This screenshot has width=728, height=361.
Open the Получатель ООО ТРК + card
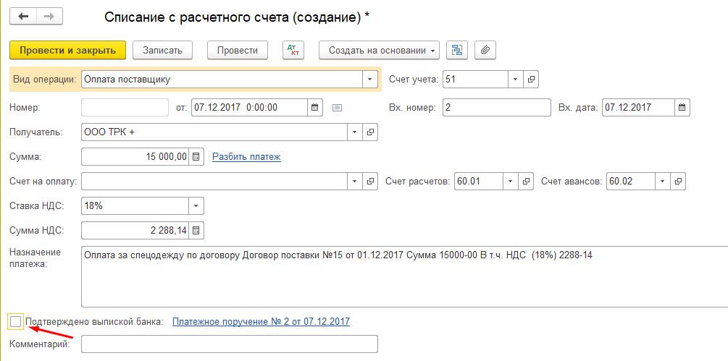tap(370, 132)
